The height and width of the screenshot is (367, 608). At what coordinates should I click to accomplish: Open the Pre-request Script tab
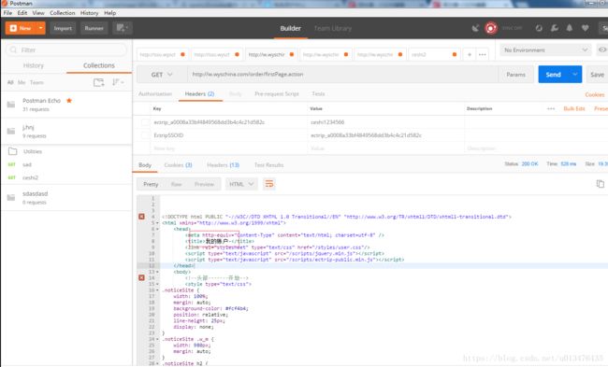coord(277,93)
